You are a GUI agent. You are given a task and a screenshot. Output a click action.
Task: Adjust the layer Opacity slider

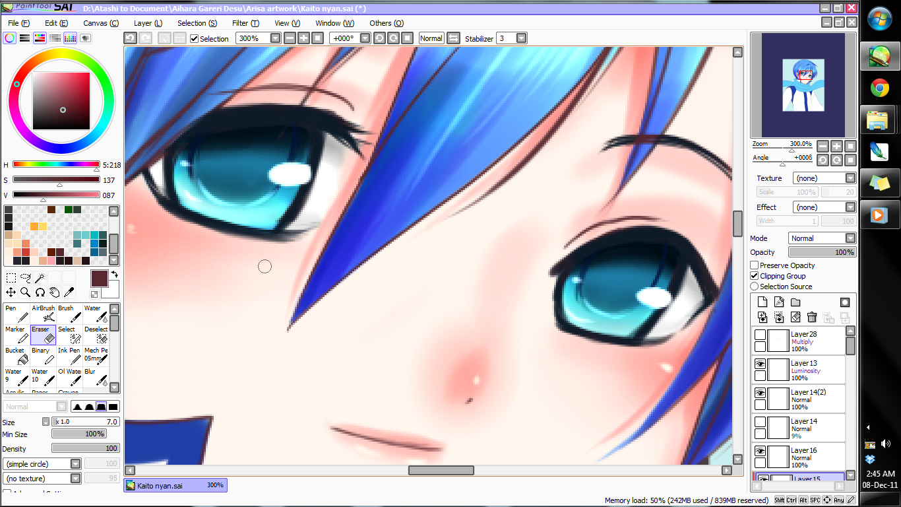[823, 252]
